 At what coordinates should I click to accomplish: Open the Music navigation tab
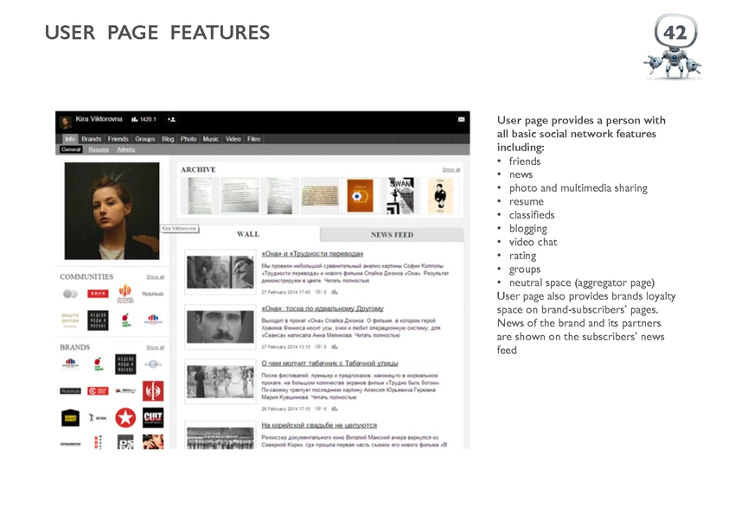pos(211,139)
